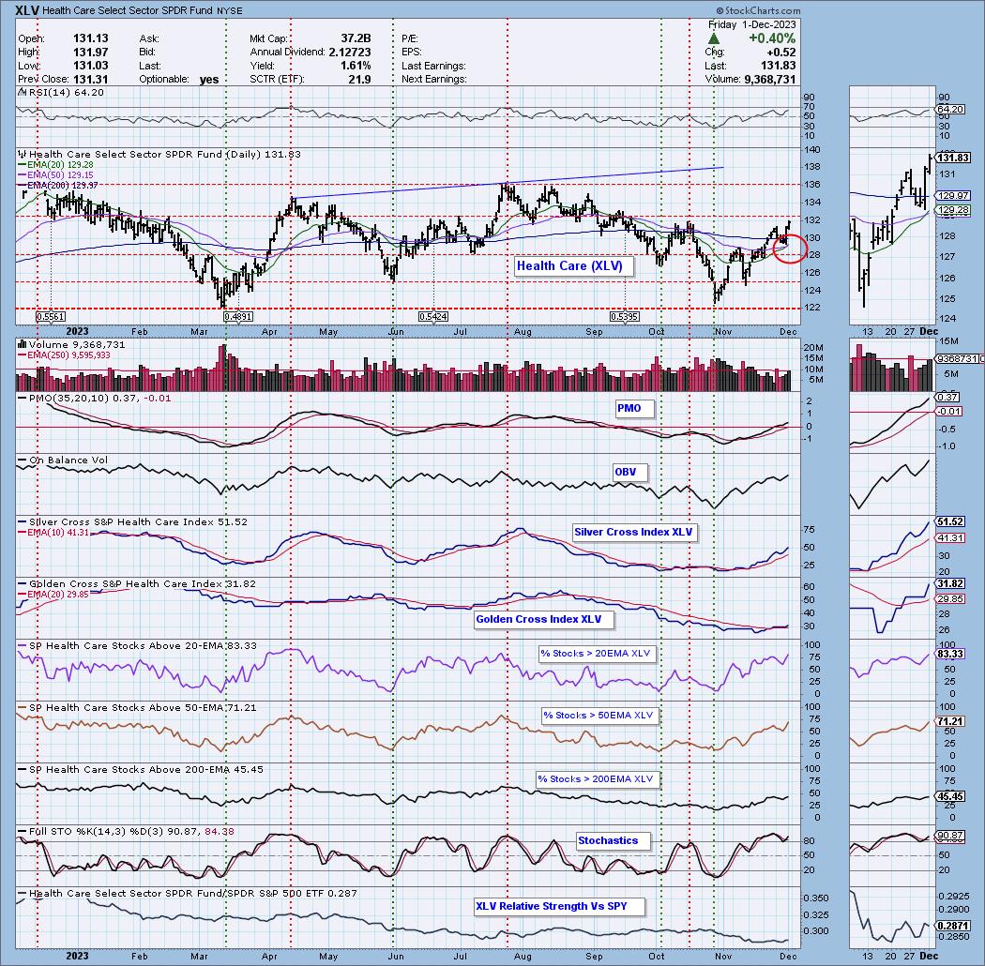Click the EMA(10) 41.31 legend text
985x966 pixels.
[58, 532]
